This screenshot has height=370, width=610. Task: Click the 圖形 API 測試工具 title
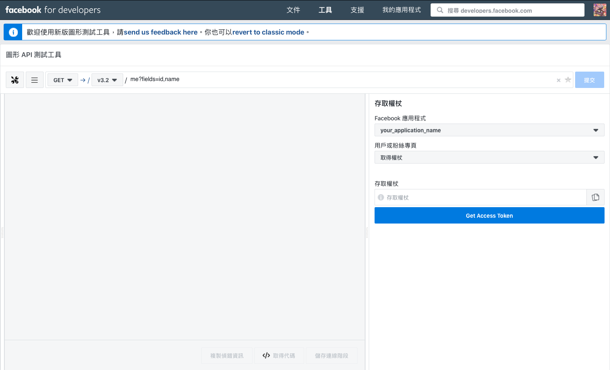pyautogui.click(x=34, y=55)
